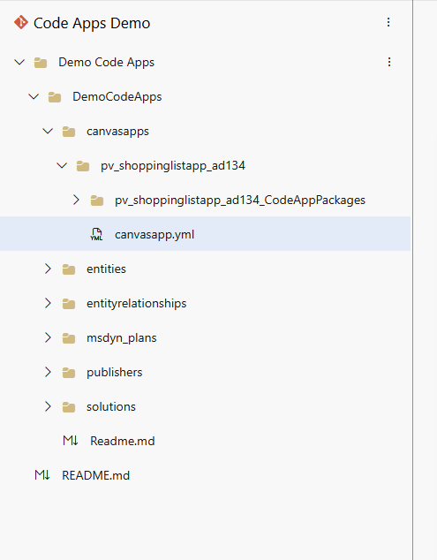Image resolution: width=437 pixels, height=560 pixels.
Task: Expand the publishers folder
Action: click(x=48, y=372)
